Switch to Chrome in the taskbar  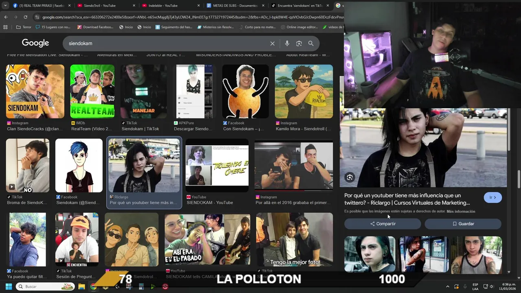[x=93, y=286]
